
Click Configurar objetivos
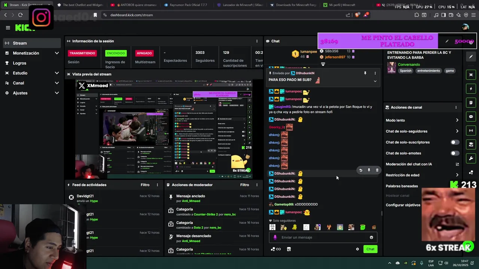[x=403, y=205]
